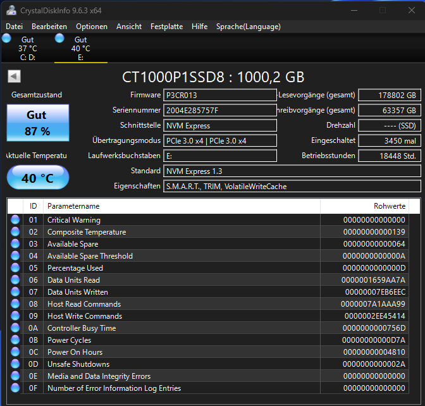Click the Eigenschaften field S.M.A.R.T., TRIM

click(292, 186)
